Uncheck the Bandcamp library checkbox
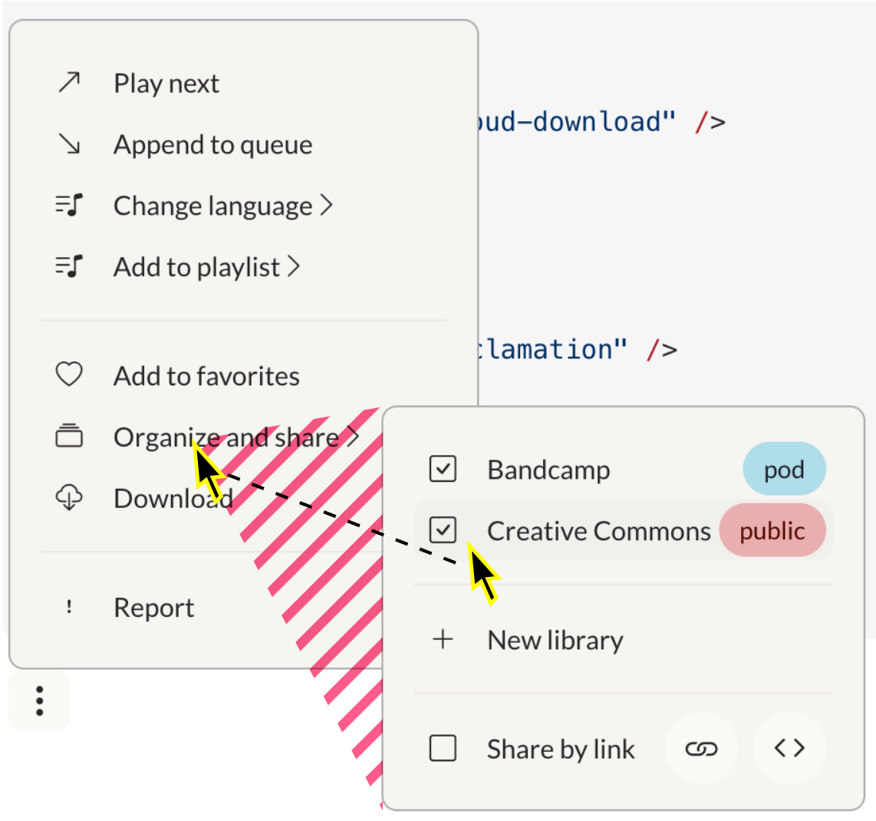The height and width of the screenshot is (821, 876). pos(443,469)
